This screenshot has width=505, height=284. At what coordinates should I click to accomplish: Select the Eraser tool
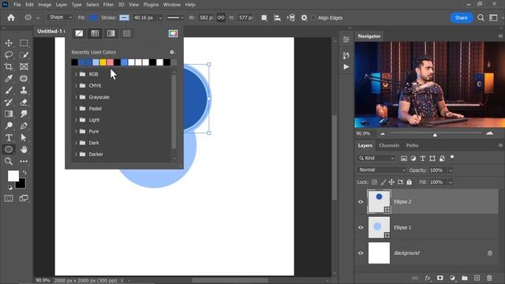click(24, 102)
